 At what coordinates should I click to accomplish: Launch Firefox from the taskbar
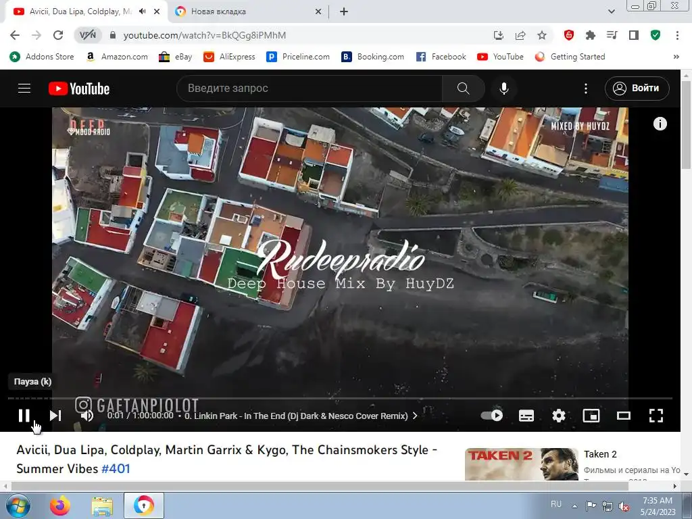[x=59, y=505]
